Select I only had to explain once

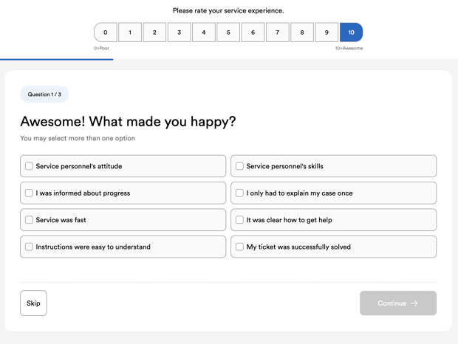click(x=239, y=193)
